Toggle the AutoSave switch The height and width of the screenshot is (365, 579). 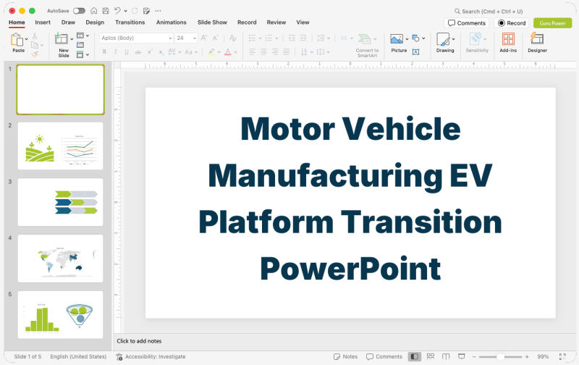(x=79, y=11)
